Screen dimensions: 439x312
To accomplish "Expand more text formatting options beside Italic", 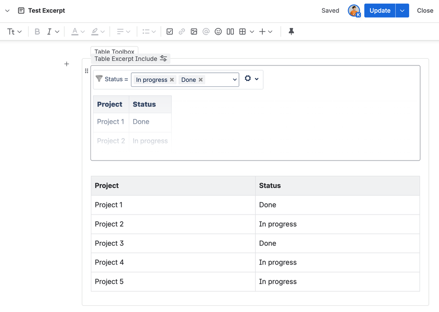I will (x=57, y=32).
